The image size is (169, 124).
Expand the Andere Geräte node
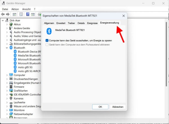tap(7, 28)
